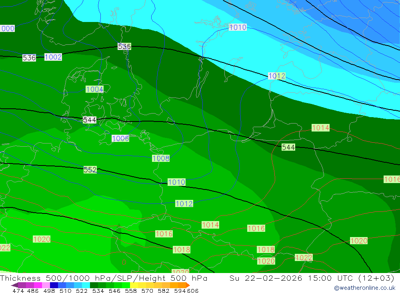Click the blue 1004 isobar label

pyautogui.click(x=94, y=89)
